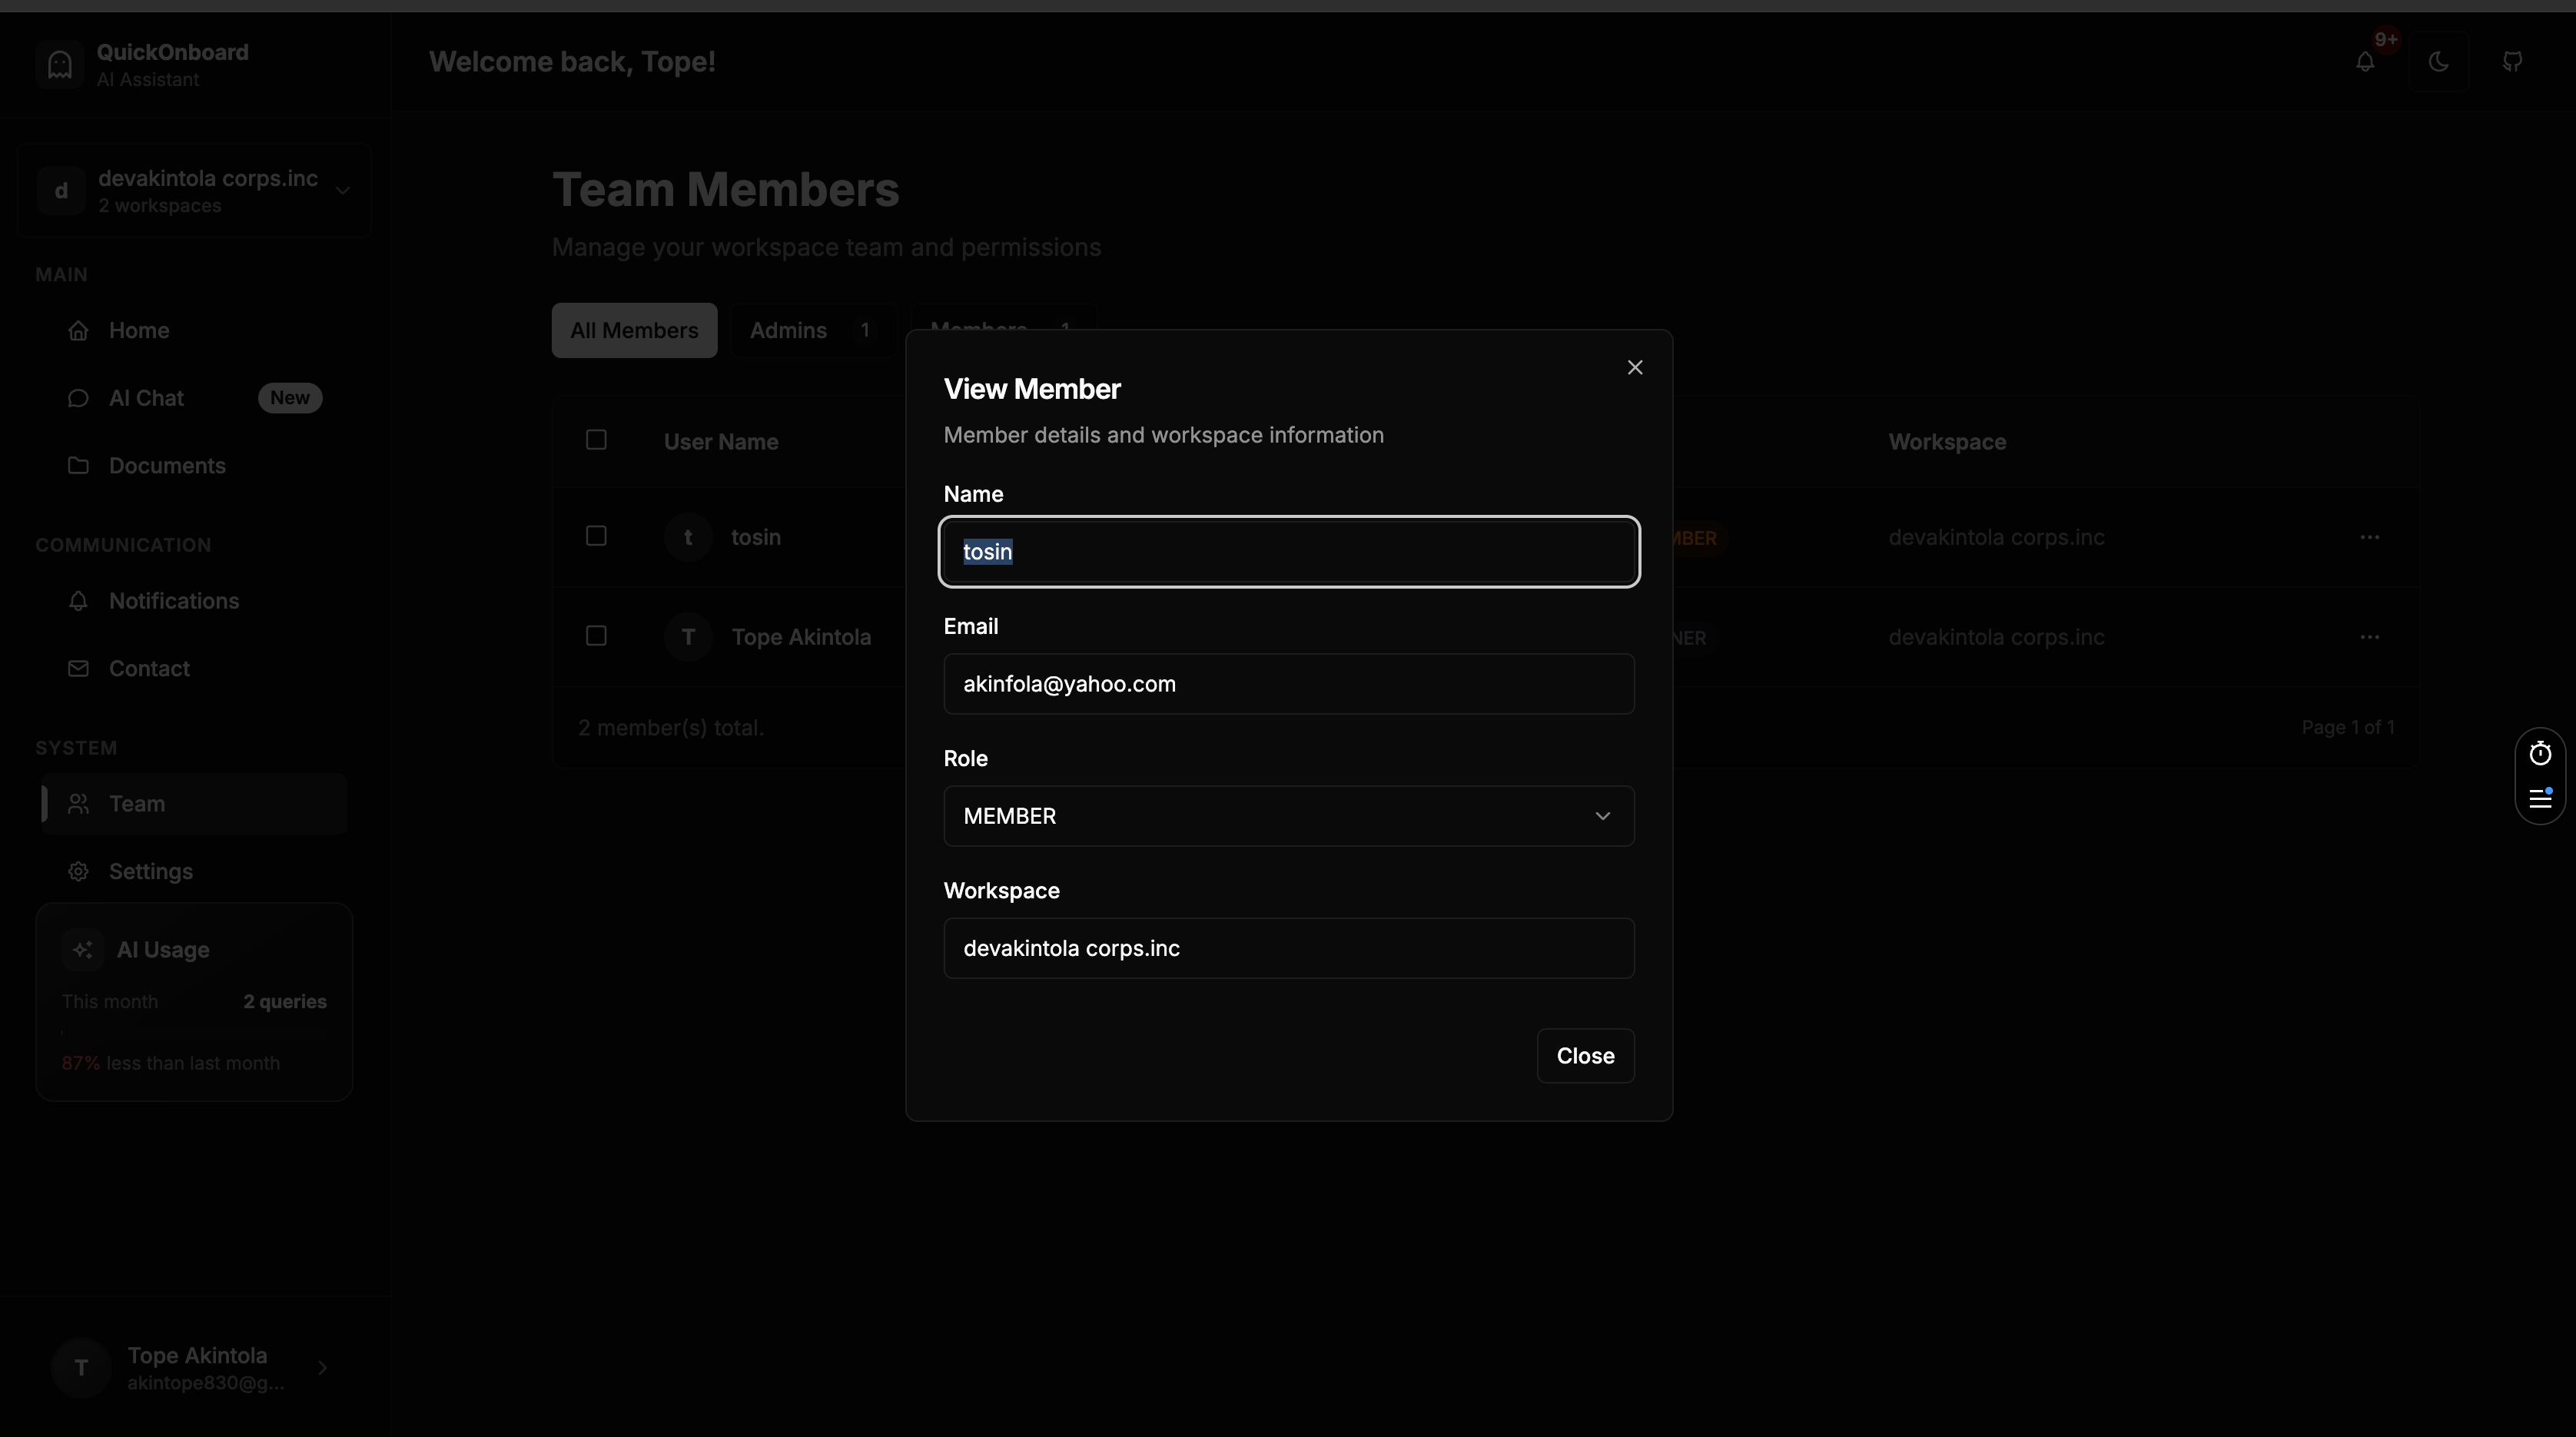This screenshot has width=2576, height=1437.
Task: Go to Settings in the sidebar
Action: coord(151,871)
